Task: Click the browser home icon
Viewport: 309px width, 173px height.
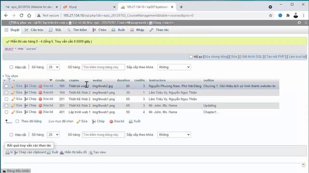Action: (29, 15)
